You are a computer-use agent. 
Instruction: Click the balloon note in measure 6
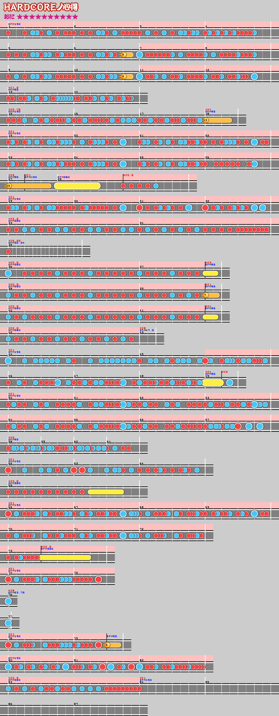pyautogui.click(x=123, y=55)
